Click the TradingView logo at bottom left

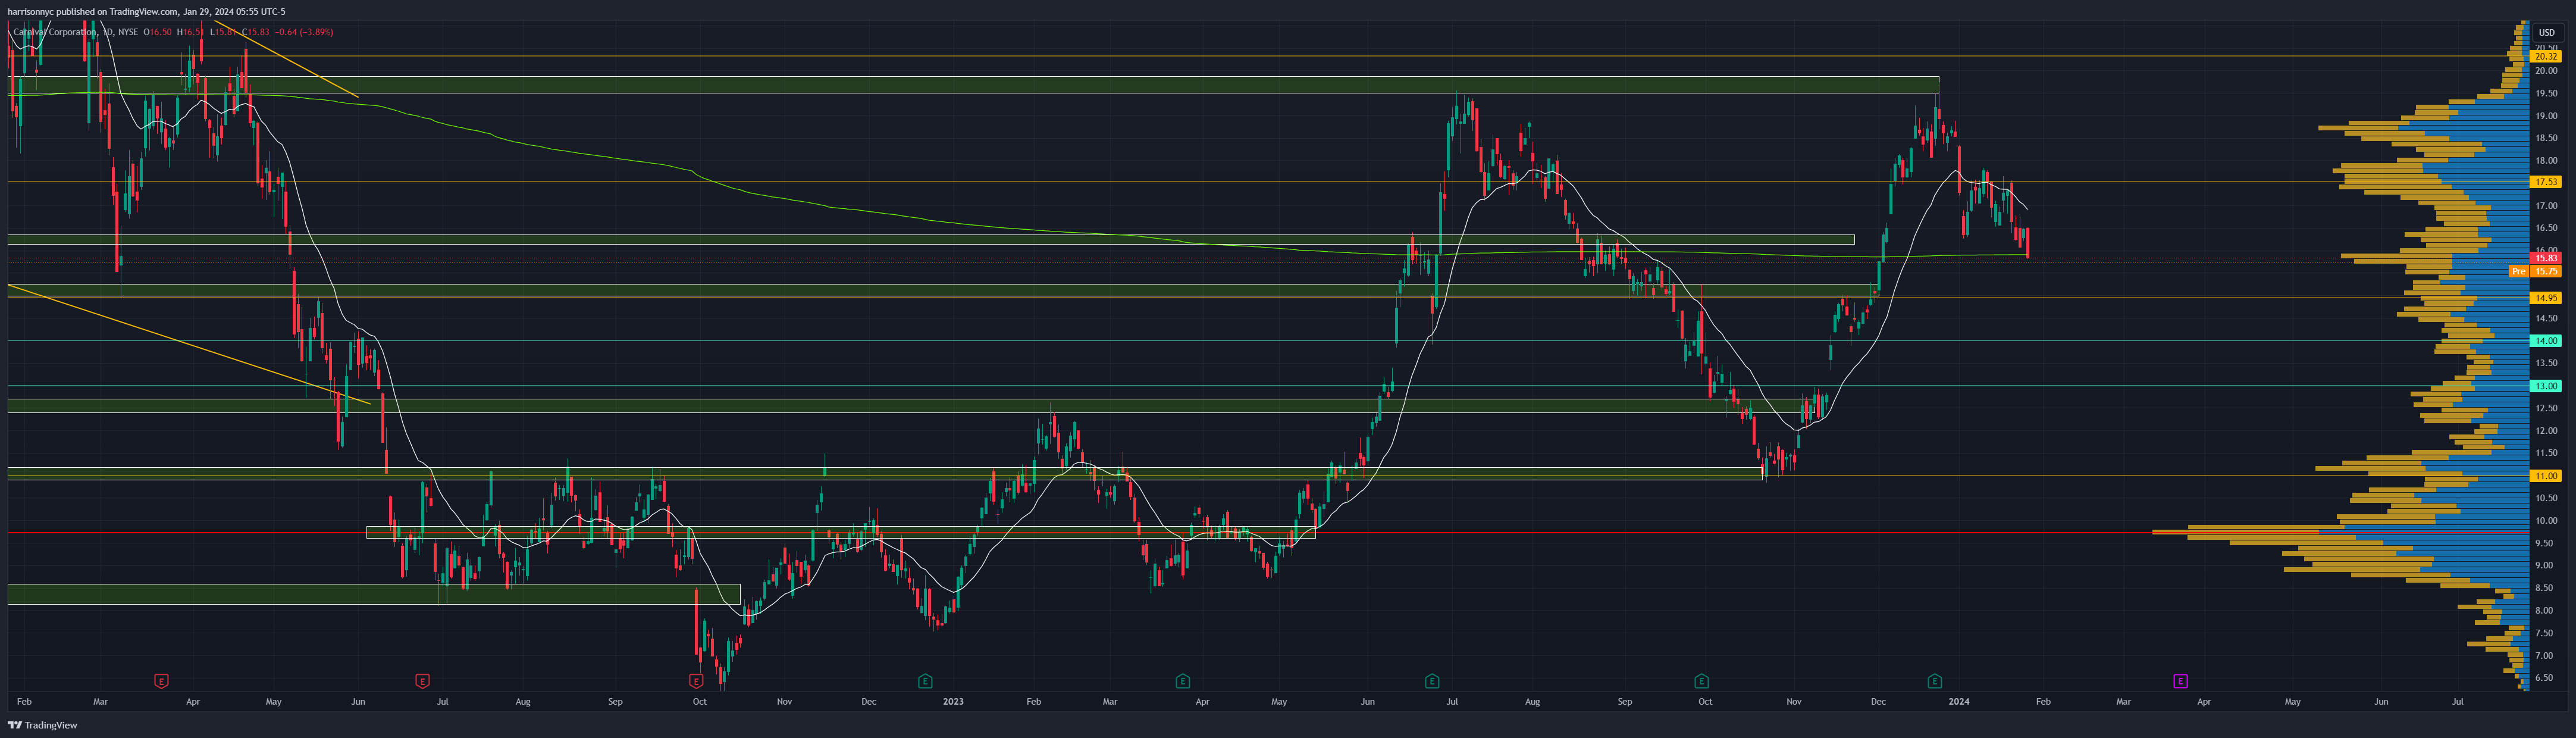pyautogui.click(x=43, y=725)
